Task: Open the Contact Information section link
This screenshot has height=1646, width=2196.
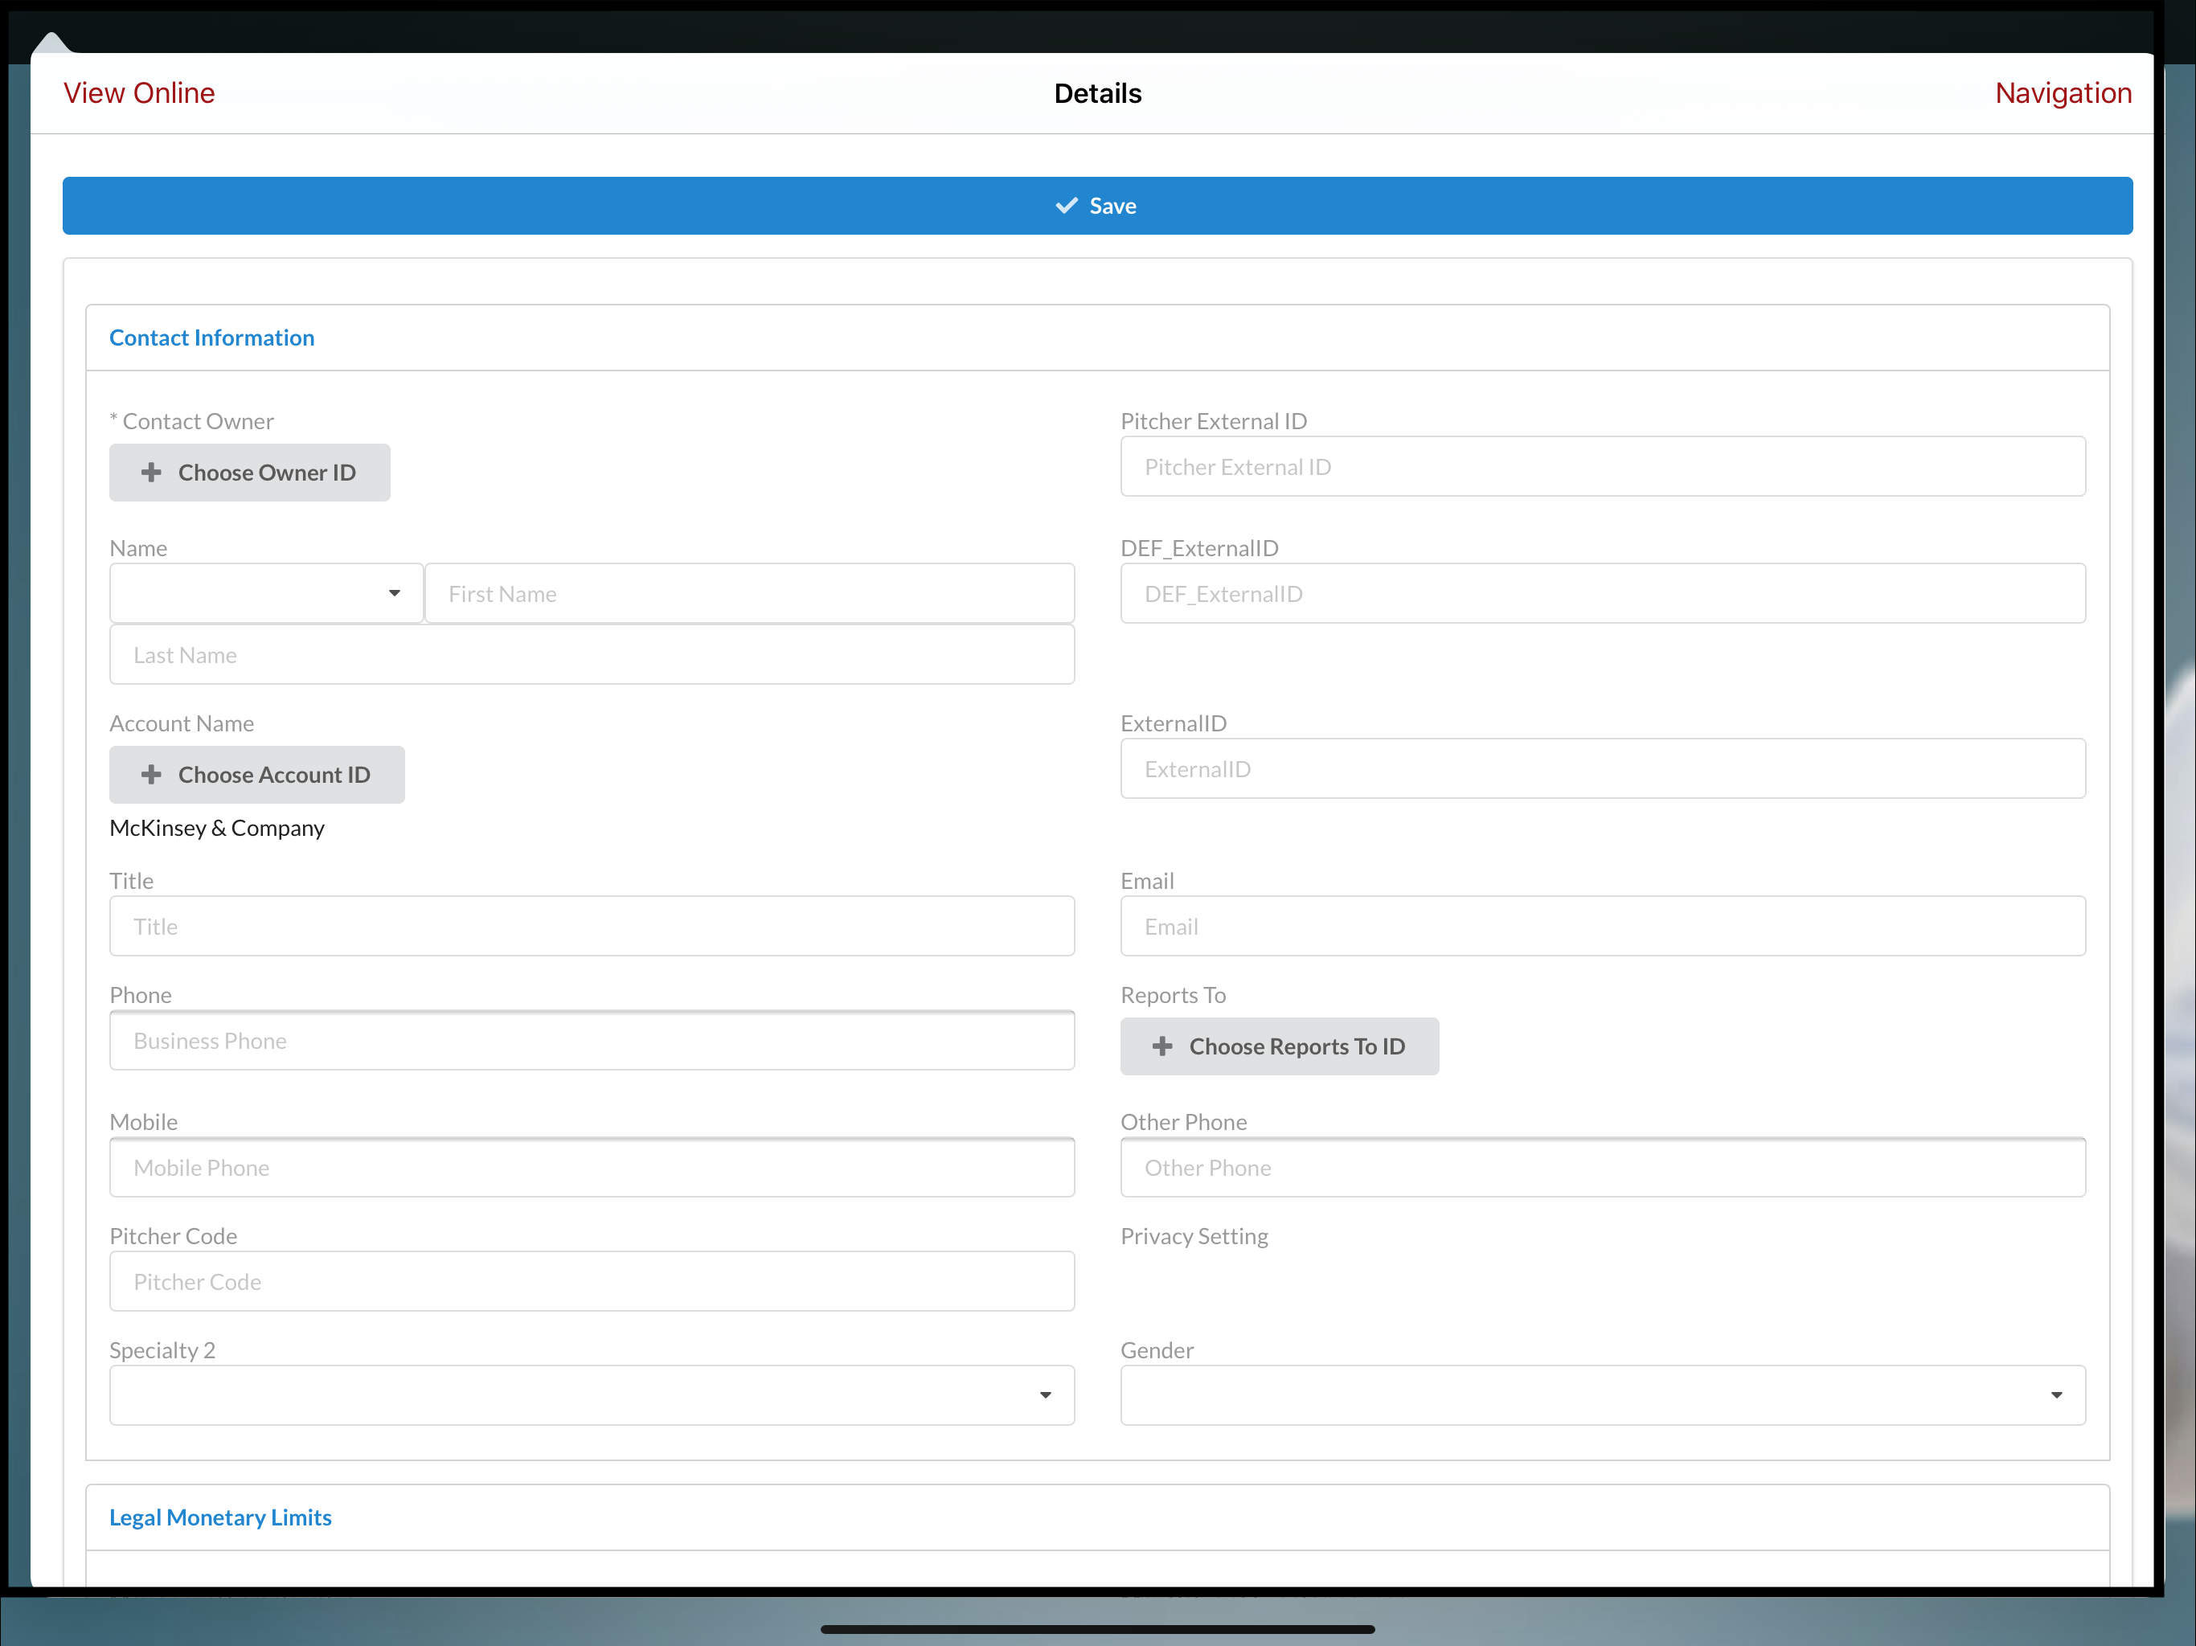Action: tap(211, 338)
